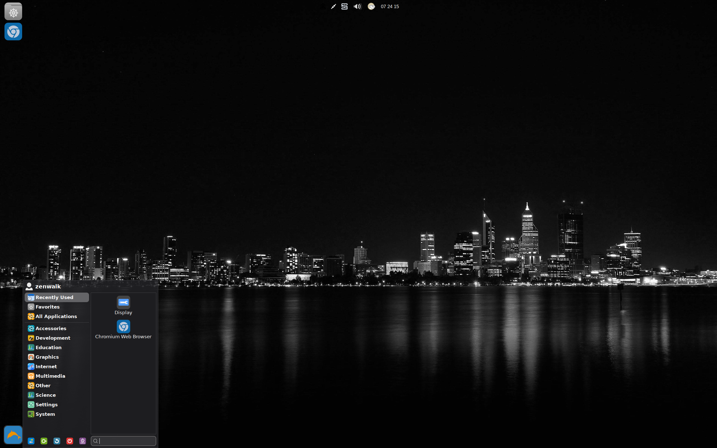Open the ship wheel folder icon
The image size is (717, 448).
(13, 11)
